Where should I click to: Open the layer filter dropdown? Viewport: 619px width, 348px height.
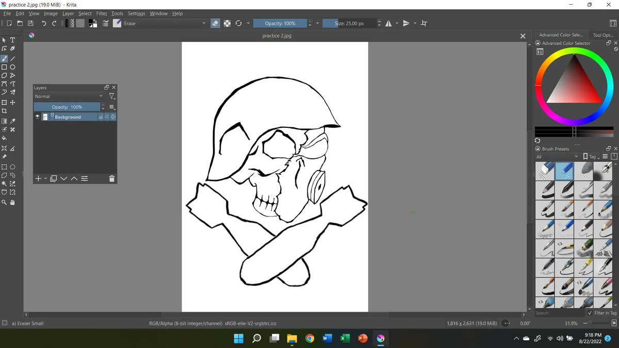112,96
